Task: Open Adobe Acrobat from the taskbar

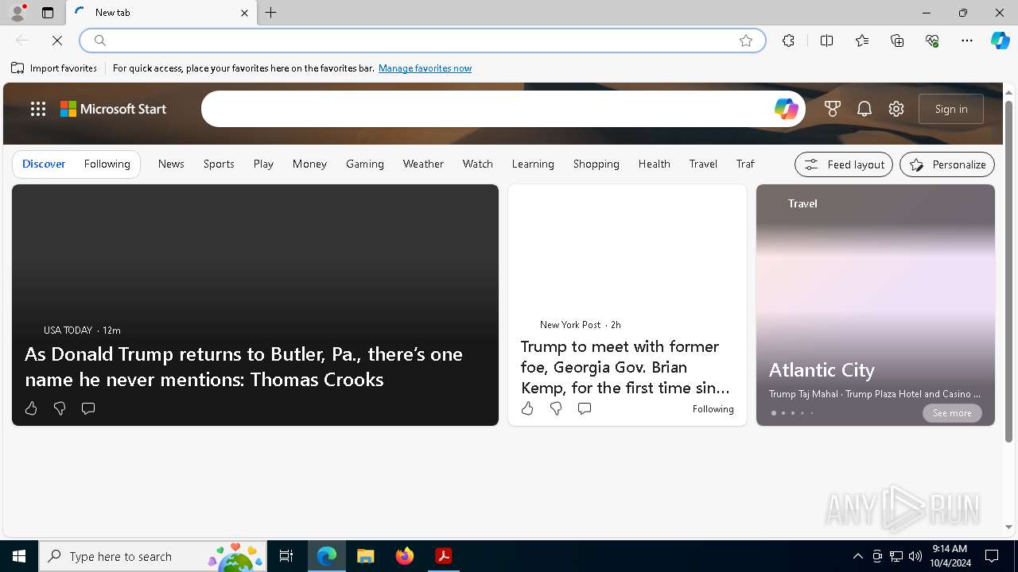Action: tap(444, 556)
